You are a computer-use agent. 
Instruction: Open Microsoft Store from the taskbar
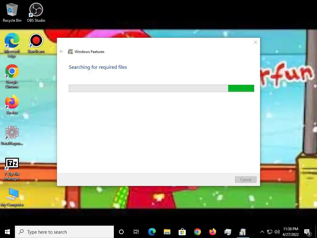pos(182,232)
